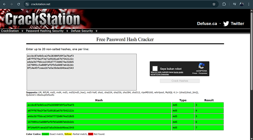
Task: Open the Twitter text link
Action: point(237,24)
